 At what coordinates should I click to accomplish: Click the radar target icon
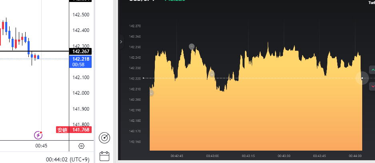pyautogui.click(x=104, y=138)
